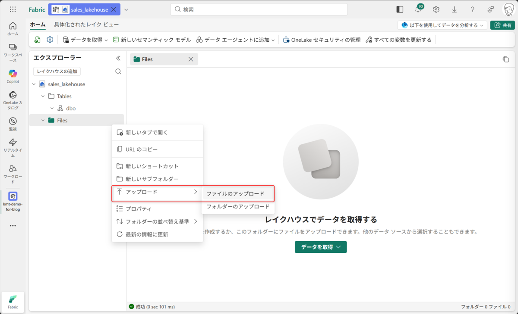518x314 pixels.
Task: Toggle the layout pane icon in header
Action: click(x=400, y=9)
